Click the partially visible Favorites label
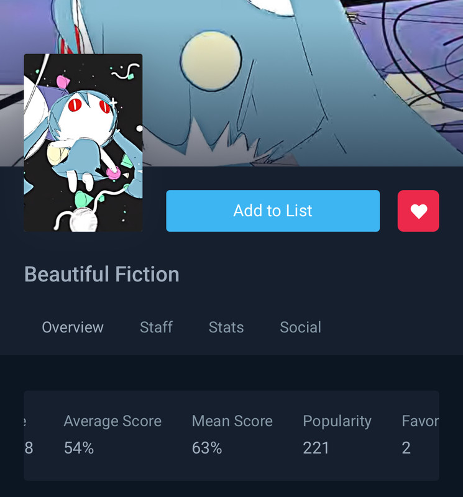 (x=420, y=421)
